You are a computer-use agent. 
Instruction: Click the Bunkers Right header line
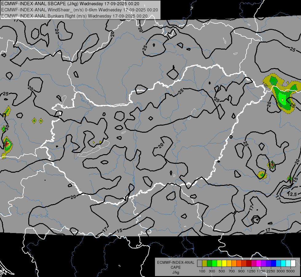(74, 16)
